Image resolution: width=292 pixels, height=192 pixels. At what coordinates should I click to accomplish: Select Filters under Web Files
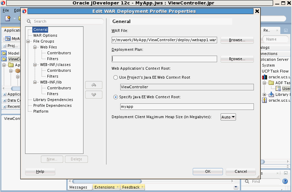click(x=53, y=59)
